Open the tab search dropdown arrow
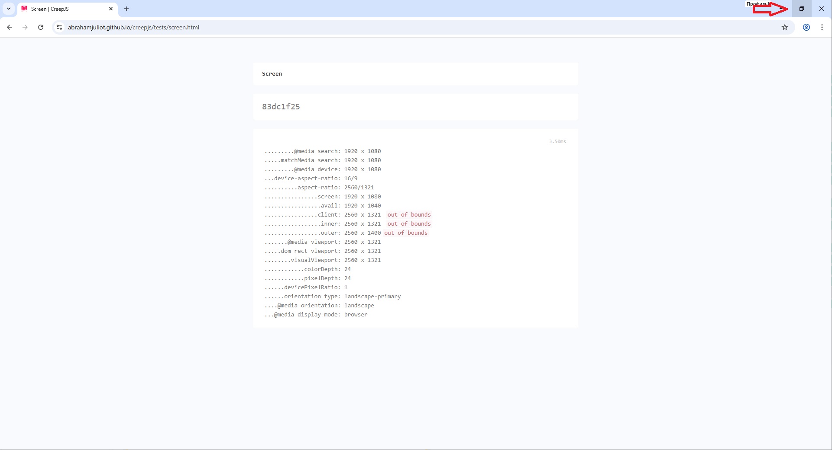 pyautogui.click(x=9, y=9)
